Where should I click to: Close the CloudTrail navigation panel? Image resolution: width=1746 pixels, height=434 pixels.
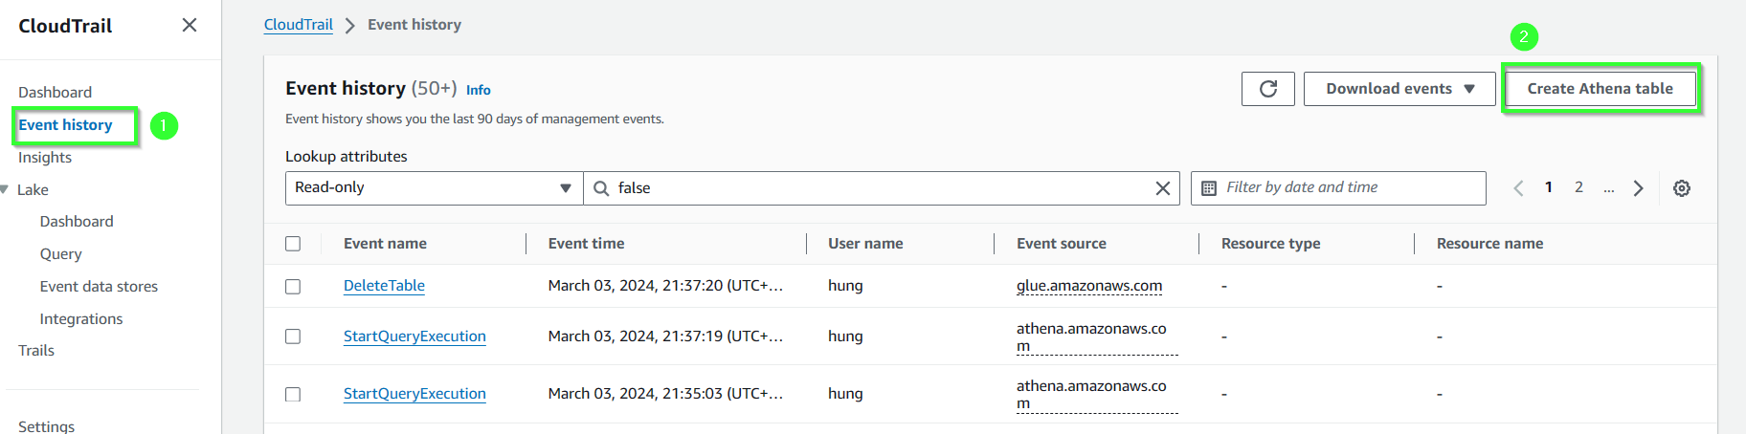(x=190, y=25)
